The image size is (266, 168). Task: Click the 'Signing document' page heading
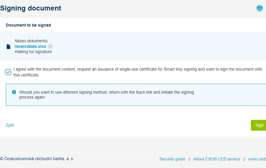[31, 8]
